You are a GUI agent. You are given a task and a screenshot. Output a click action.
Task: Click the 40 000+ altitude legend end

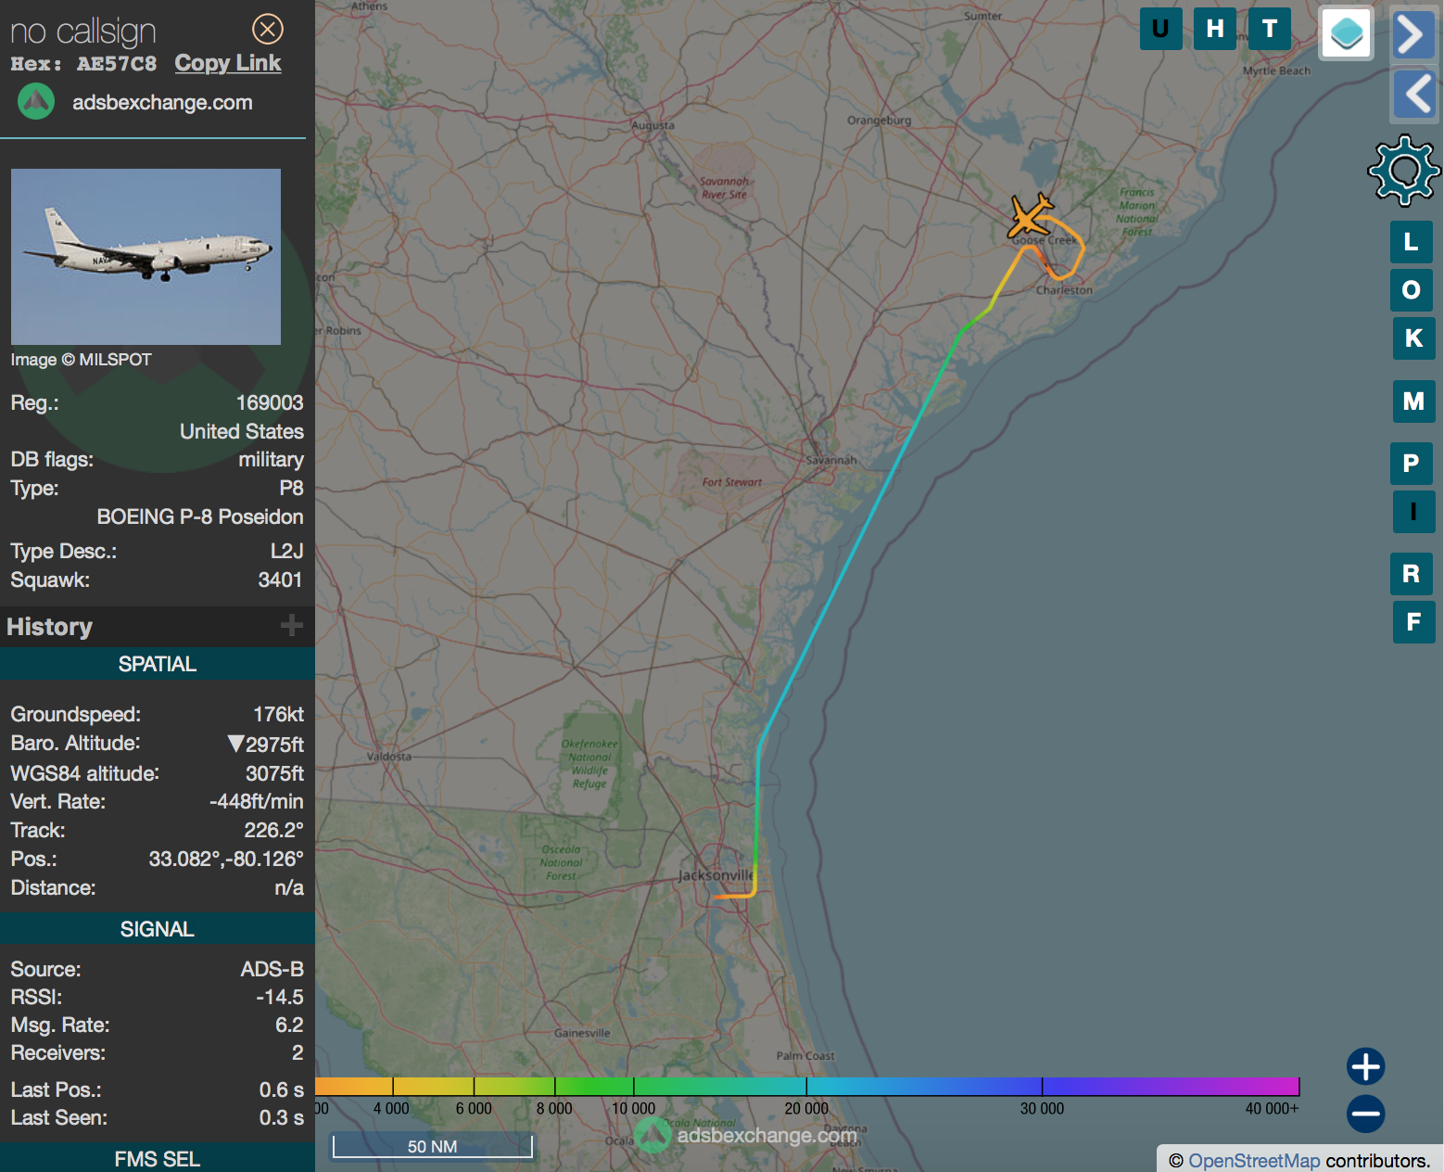(x=1272, y=1109)
